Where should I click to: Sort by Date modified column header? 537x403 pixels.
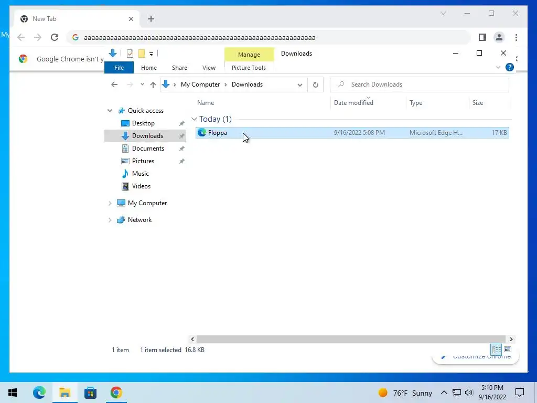coord(353,103)
